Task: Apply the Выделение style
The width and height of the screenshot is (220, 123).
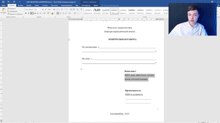Action: pyautogui.click(x=88, y=11)
